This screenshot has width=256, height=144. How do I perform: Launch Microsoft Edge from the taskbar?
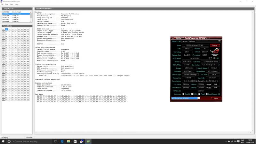tap(62, 141)
